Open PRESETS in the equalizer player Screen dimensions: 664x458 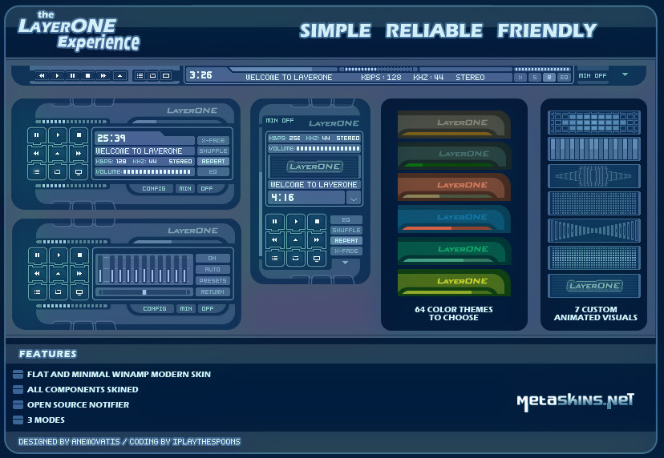213,281
